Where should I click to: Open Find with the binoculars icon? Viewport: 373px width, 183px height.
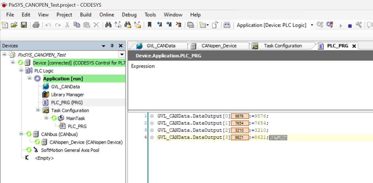108,25
